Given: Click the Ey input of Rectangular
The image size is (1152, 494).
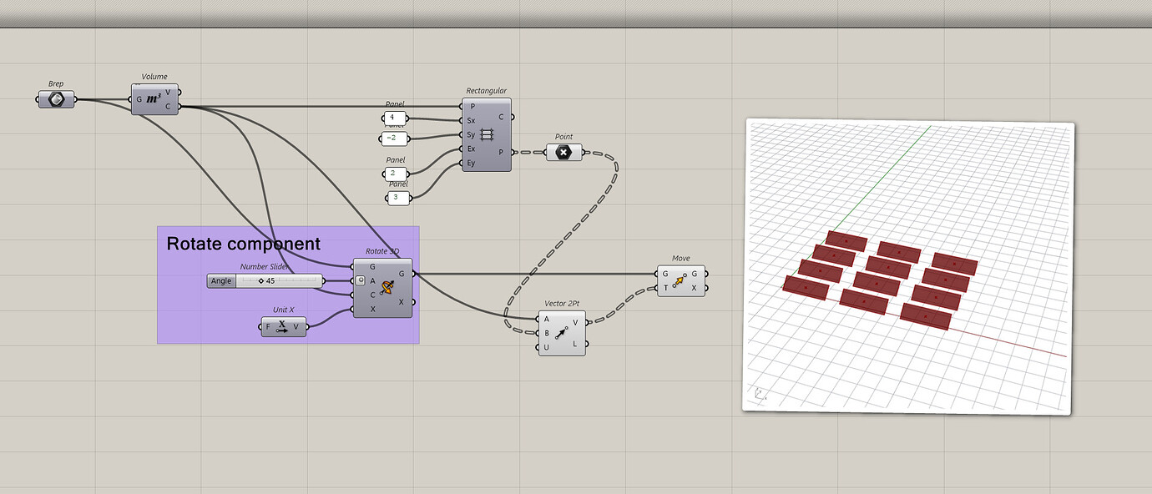Looking at the screenshot, I should click(x=471, y=163).
